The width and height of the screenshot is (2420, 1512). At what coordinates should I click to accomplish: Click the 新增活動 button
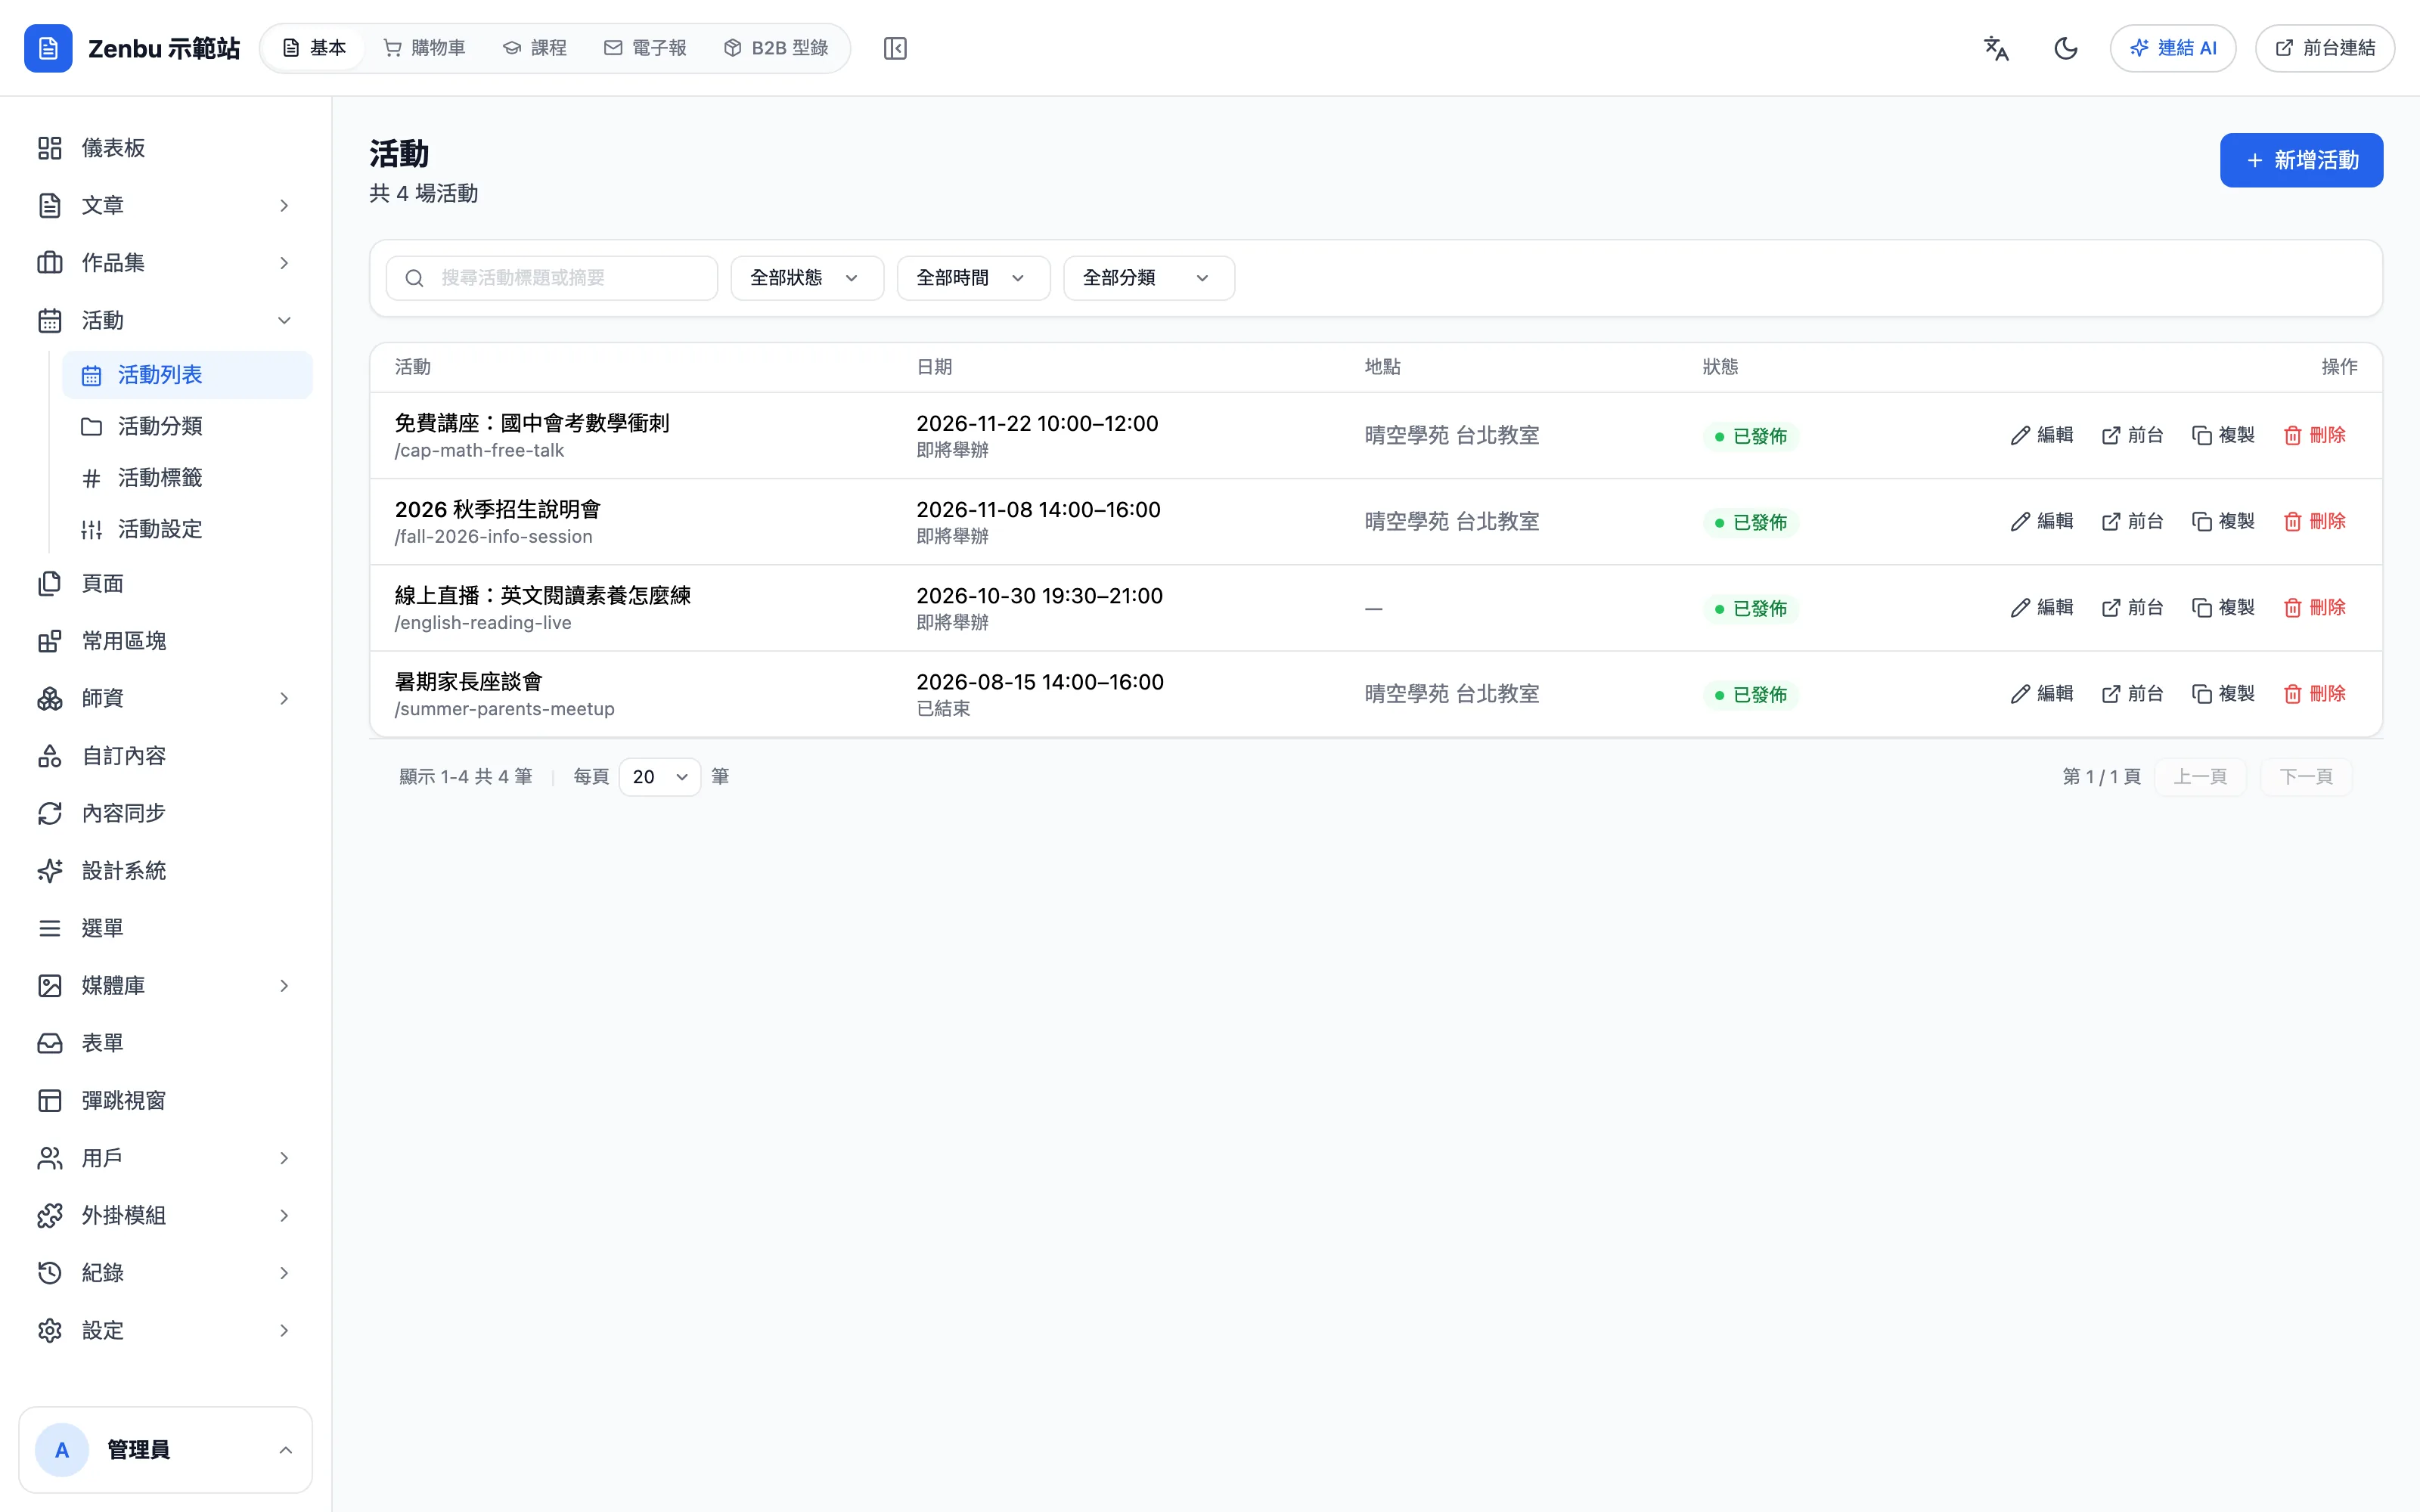2301,160
